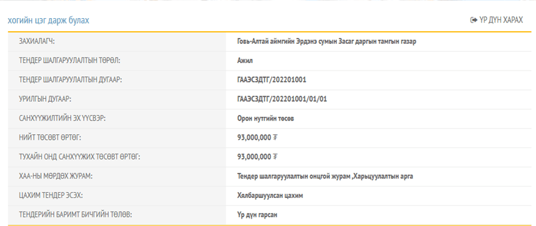The height and width of the screenshot is (226, 536).
Task: Select the ТЕНДЕР ШАЛГАРУУЛАЛТЫН ТӨРӨЛ label
Action: click(x=70, y=61)
